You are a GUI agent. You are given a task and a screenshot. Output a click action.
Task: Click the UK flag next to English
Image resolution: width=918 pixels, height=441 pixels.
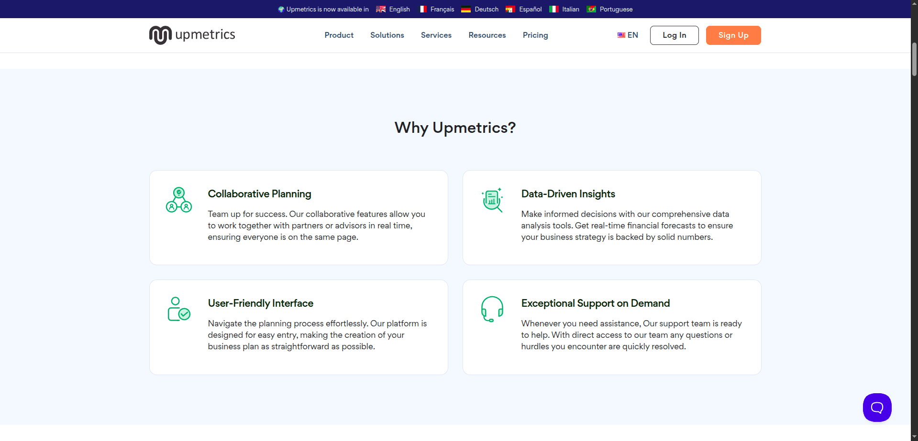tap(381, 9)
